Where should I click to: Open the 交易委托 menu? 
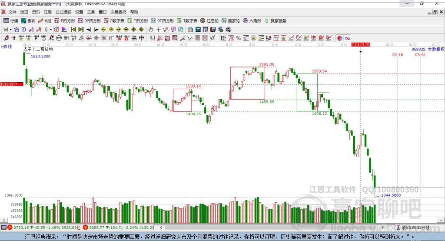tap(118, 12)
